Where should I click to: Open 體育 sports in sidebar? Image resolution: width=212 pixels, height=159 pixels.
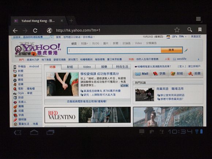(21, 80)
